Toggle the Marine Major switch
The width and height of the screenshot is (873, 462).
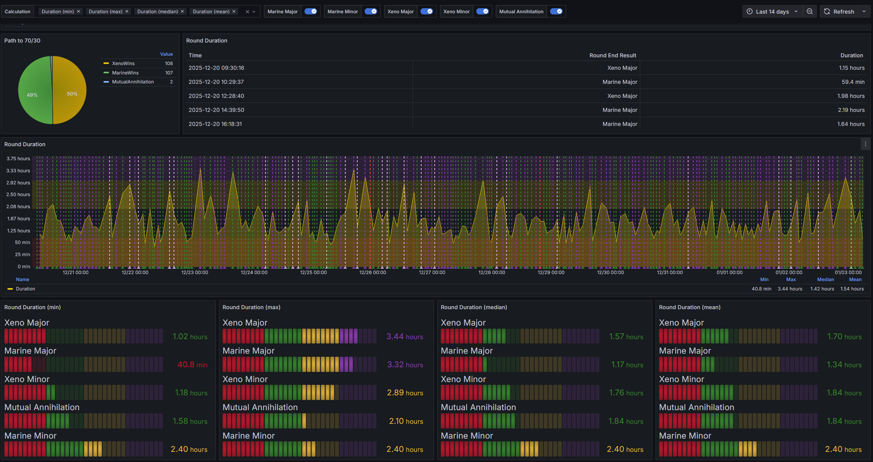tap(311, 12)
